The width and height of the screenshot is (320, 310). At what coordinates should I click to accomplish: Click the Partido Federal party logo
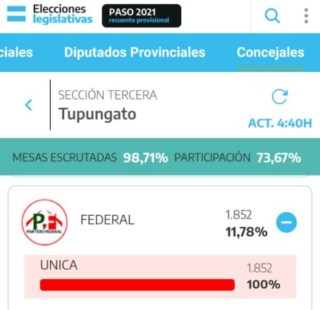click(x=44, y=222)
